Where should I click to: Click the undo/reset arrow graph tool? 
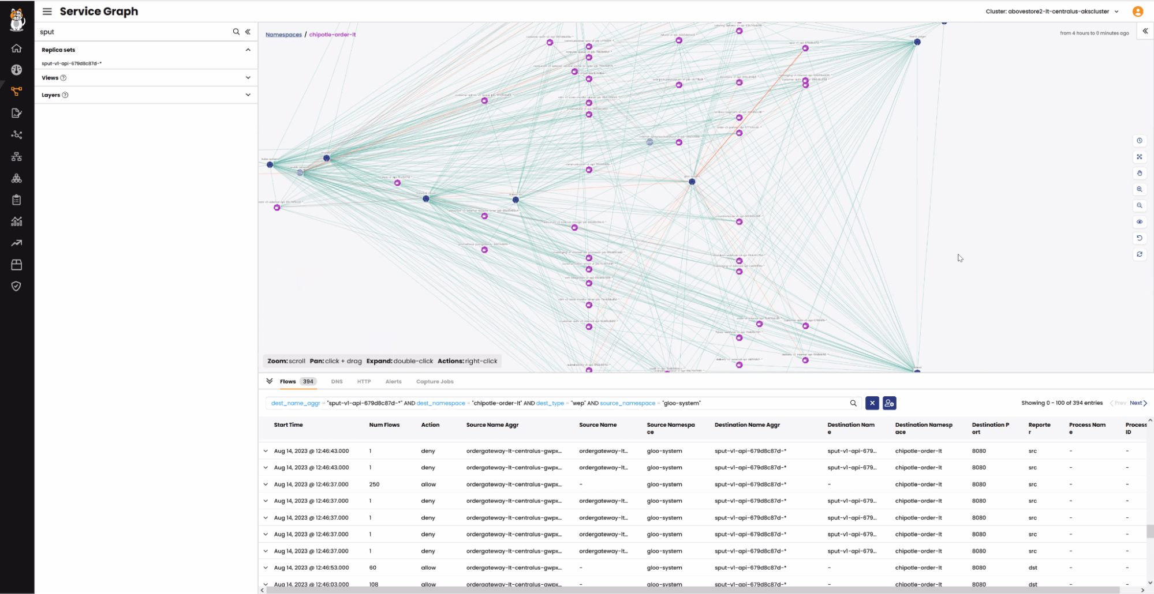click(1140, 238)
